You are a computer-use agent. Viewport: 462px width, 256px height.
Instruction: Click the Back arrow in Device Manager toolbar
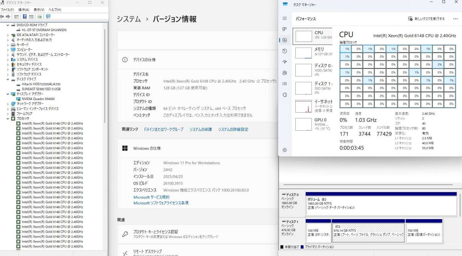click(x=2, y=17)
